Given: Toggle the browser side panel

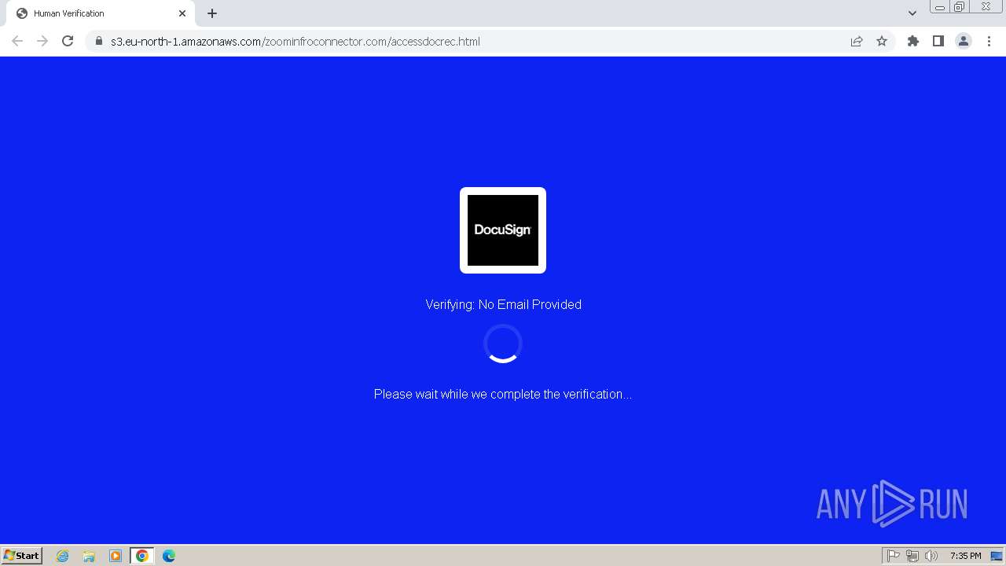Looking at the screenshot, I should tap(938, 41).
